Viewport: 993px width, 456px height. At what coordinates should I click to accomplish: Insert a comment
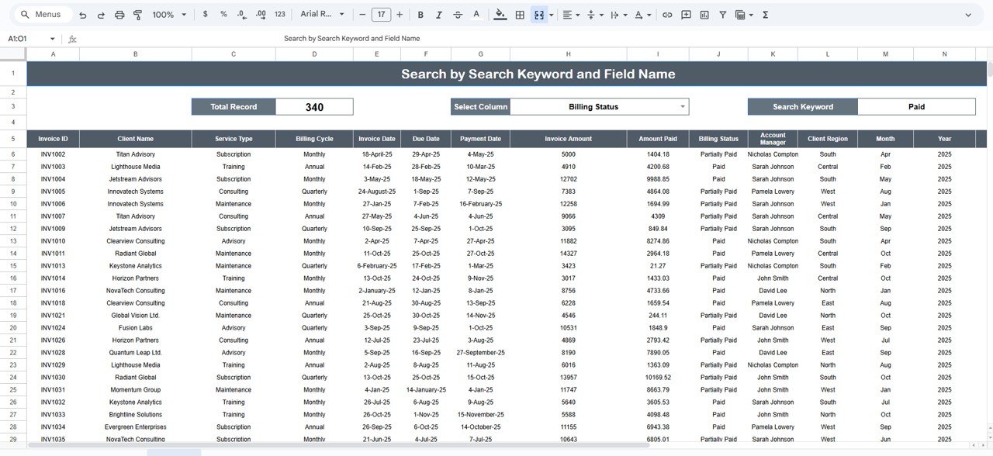tap(685, 14)
